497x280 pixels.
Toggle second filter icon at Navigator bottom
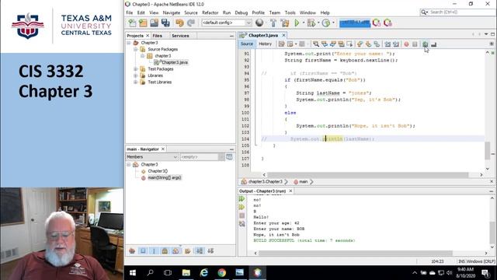click(x=143, y=250)
